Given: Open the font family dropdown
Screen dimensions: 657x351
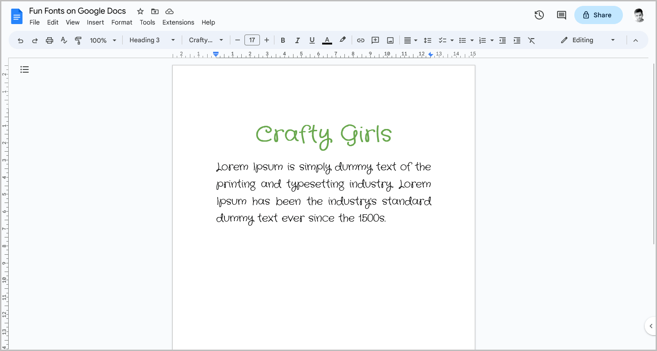Looking at the screenshot, I should [205, 40].
